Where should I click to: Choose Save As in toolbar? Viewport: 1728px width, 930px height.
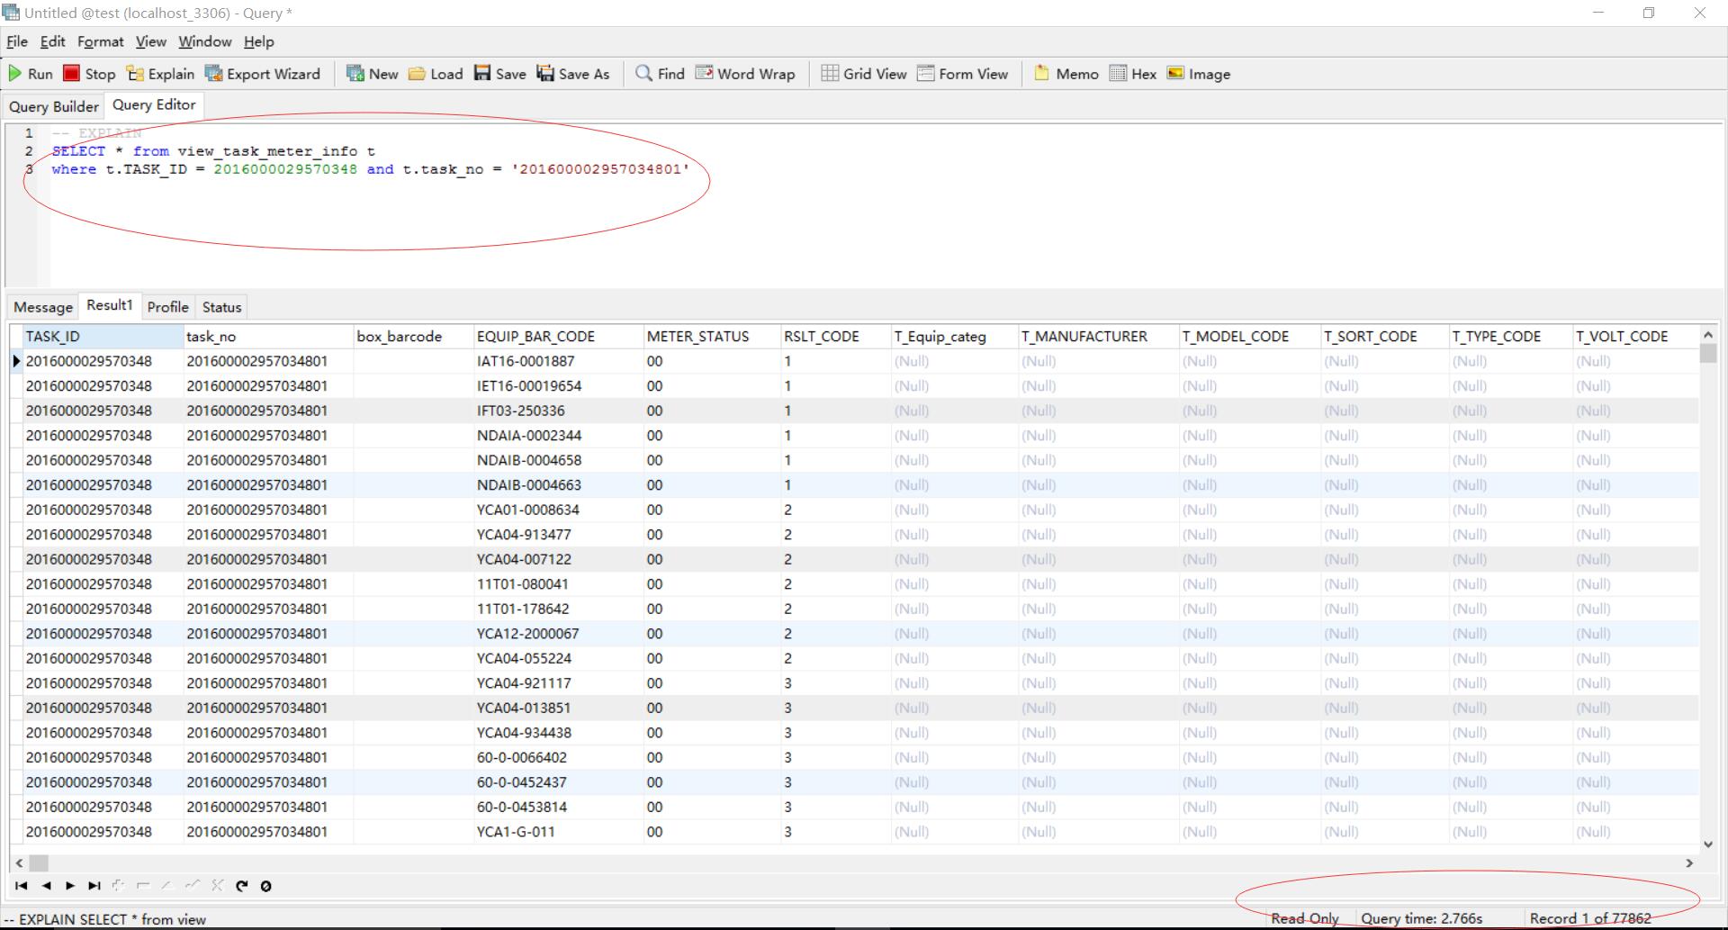572,74
